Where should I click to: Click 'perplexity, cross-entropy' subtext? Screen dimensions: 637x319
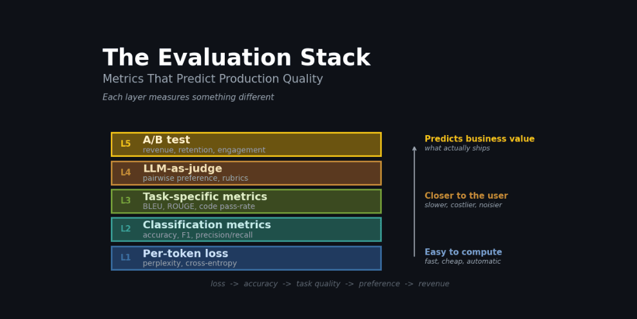pyautogui.click(x=190, y=264)
